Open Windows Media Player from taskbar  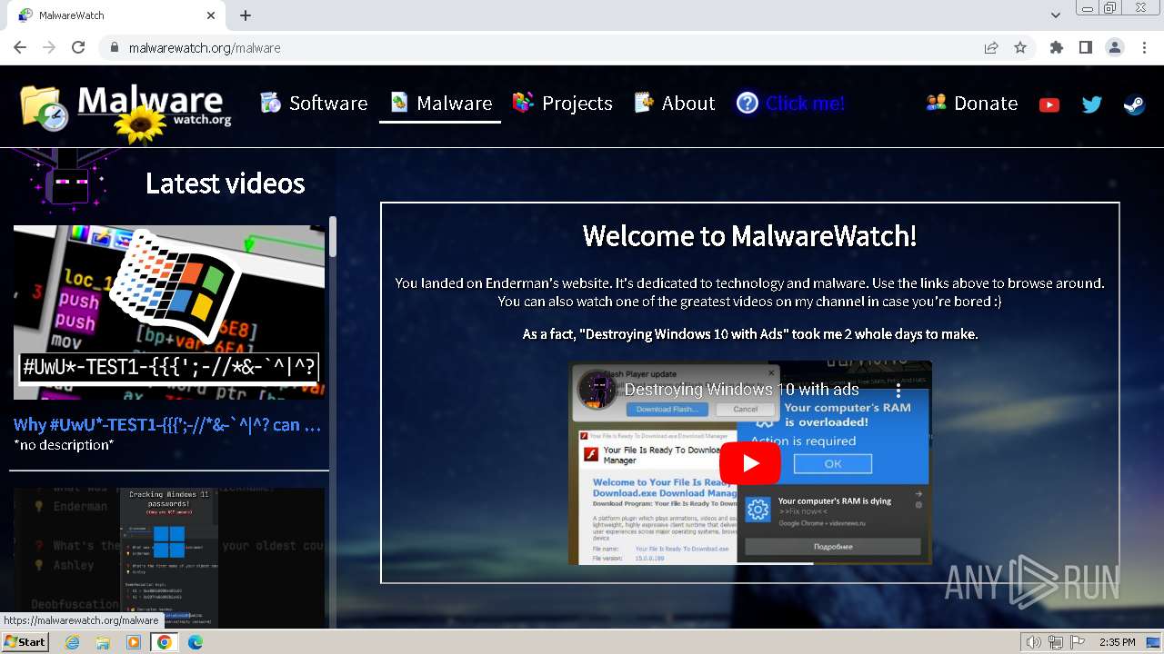pos(134,642)
